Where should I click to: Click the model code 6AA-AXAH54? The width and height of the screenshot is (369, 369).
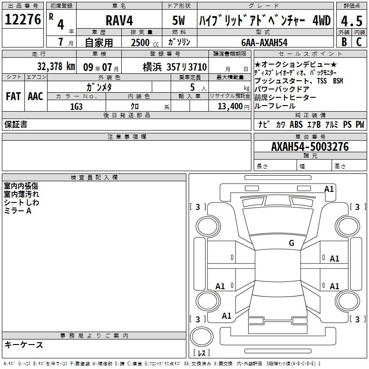point(264,42)
